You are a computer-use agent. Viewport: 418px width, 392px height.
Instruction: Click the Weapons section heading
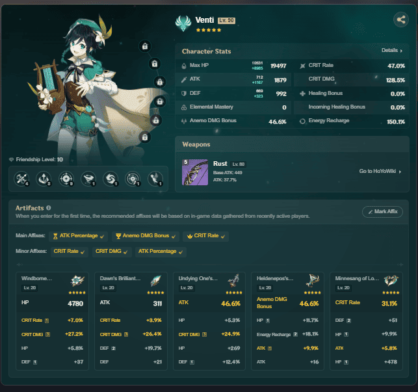(196, 144)
